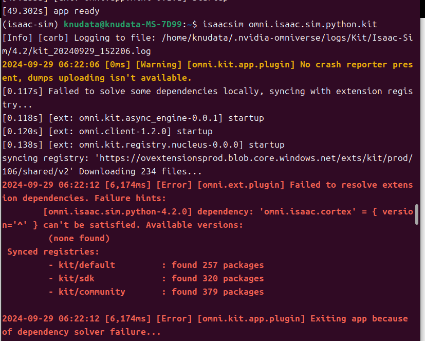Click 'found 257 packages' text
This screenshot has height=341, width=425.
coord(218,265)
